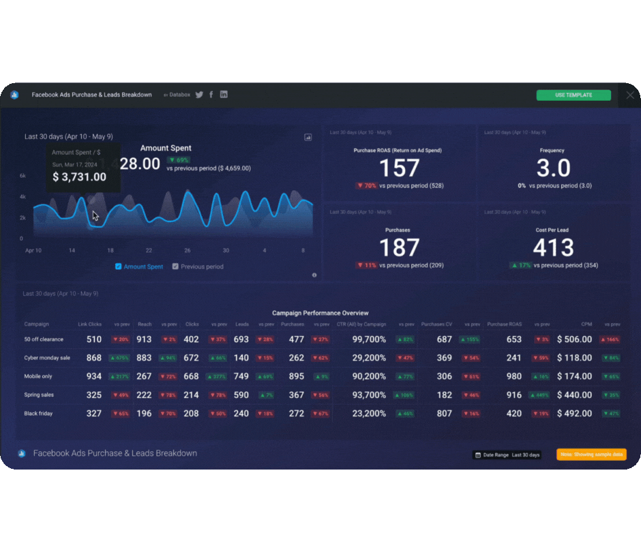Select the Spring sales campaign row
This screenshot has width=641, height=537.
click(322, 395)
